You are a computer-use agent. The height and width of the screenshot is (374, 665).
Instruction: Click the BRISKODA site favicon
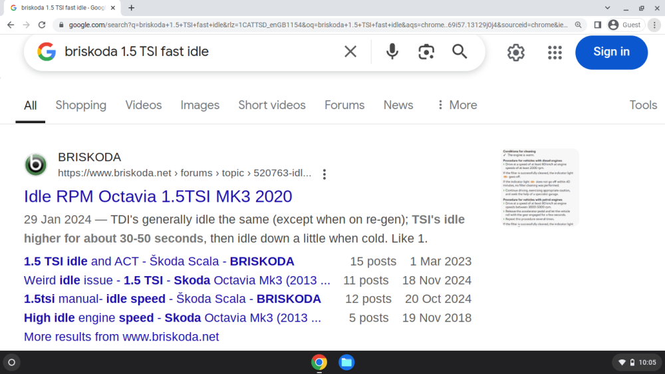(x=36, y=164)
